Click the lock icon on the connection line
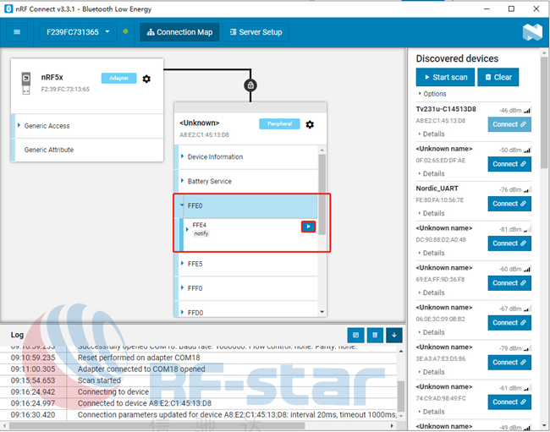This screenshot has width=550, height=432. (x=250, y=85)
